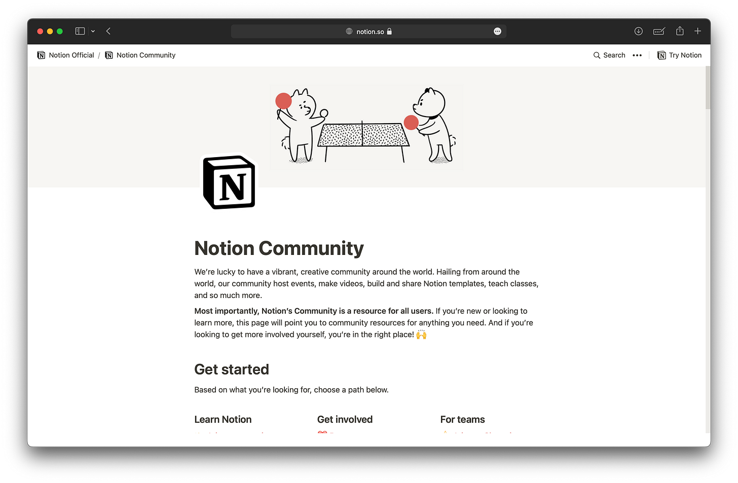Click the Notion logo beside Notion Official

(41, 55)
